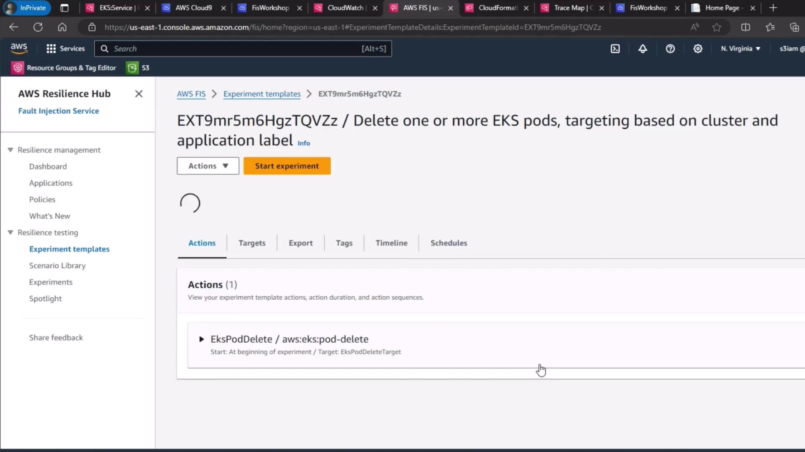
Task: Switch to the Timeline tab
Action: tap(391, 243)
